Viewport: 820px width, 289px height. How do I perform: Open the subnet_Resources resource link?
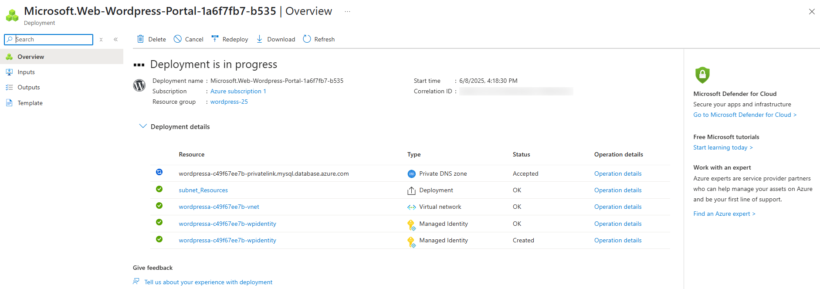coord(203,190)
